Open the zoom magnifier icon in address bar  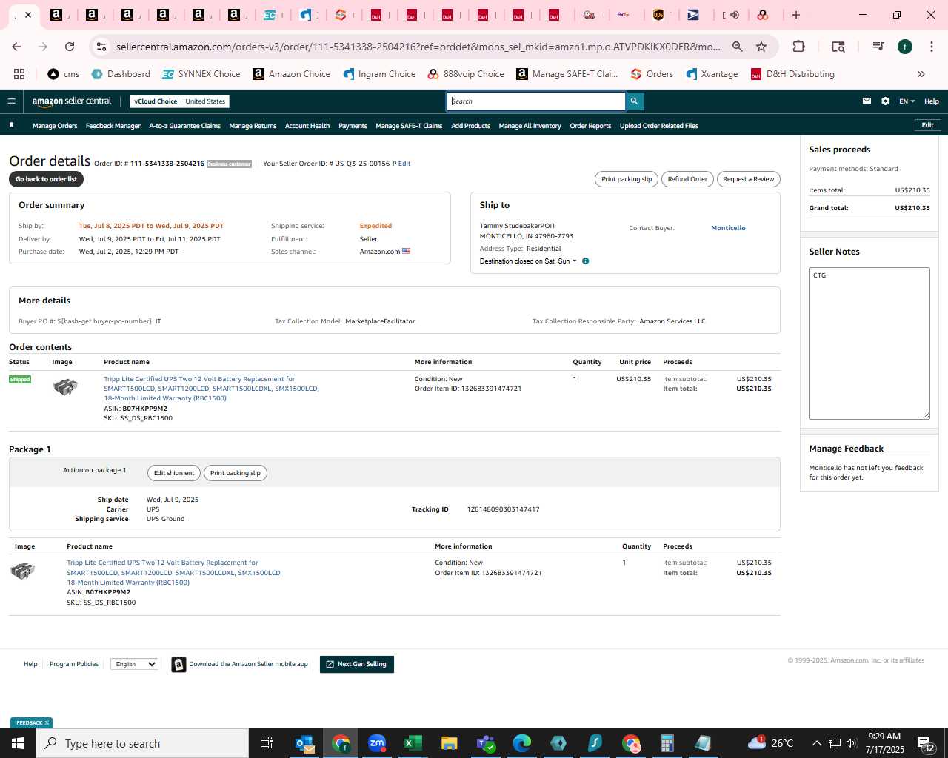click(738, 47)
